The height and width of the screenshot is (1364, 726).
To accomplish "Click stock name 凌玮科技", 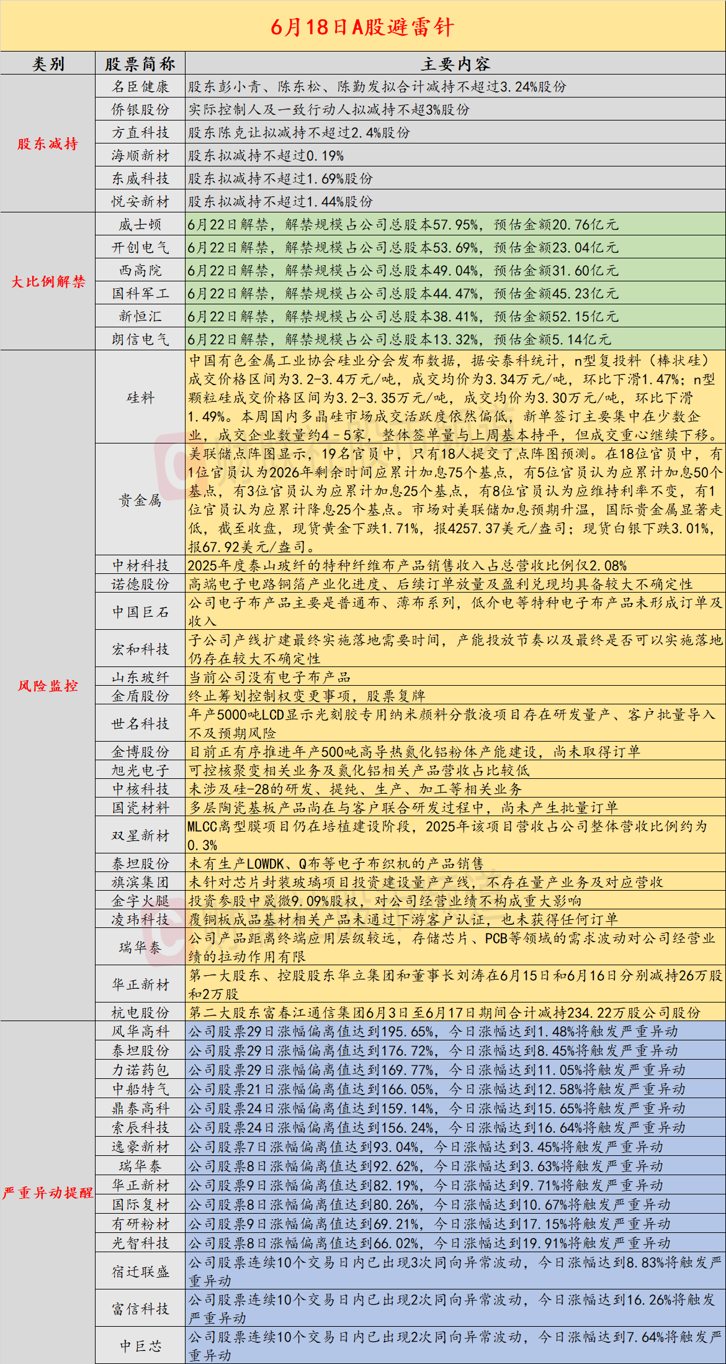I will click(140, 919).
